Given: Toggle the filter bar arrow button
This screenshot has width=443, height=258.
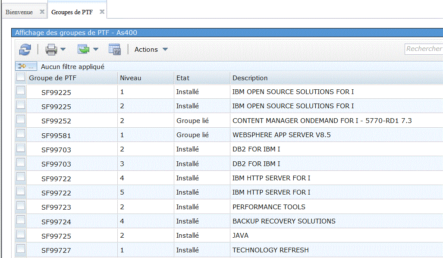Looking at the screenshot, I should tap(26, 66).
